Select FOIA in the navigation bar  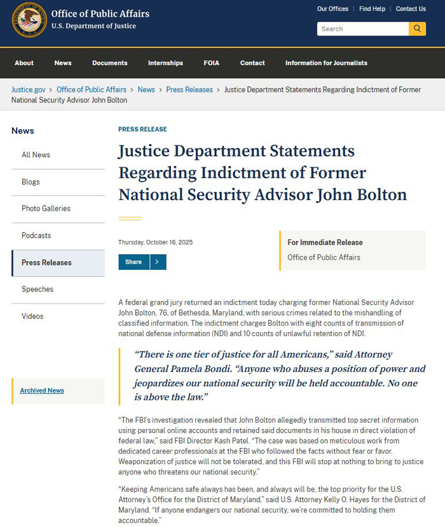click(x=211, y=63)
